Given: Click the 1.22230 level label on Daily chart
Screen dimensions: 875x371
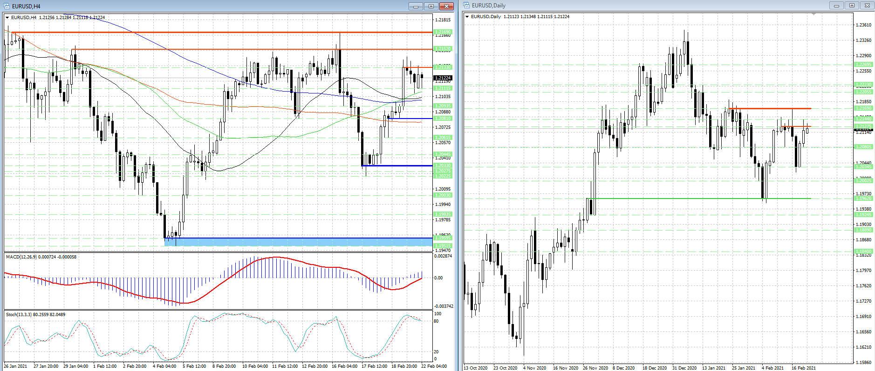Looking at the screenshot, I should (863, 85).
